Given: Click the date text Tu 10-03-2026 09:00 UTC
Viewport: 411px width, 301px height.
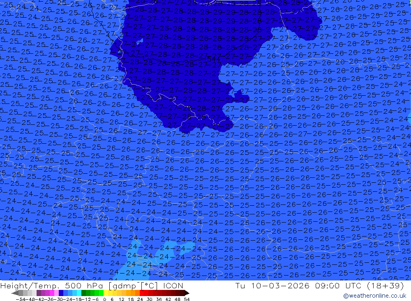Looking at the screenshot, I should 298,285.
